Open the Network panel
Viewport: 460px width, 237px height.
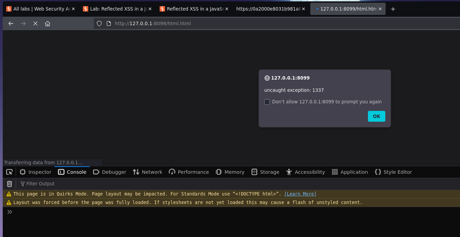147,172
